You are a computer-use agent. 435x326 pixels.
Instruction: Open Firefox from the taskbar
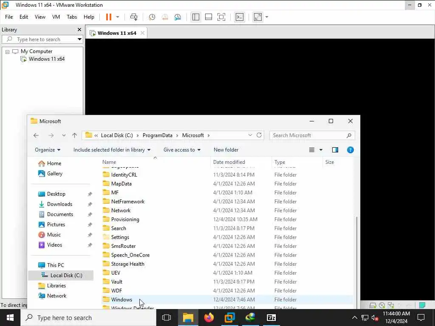pos(209,318)
